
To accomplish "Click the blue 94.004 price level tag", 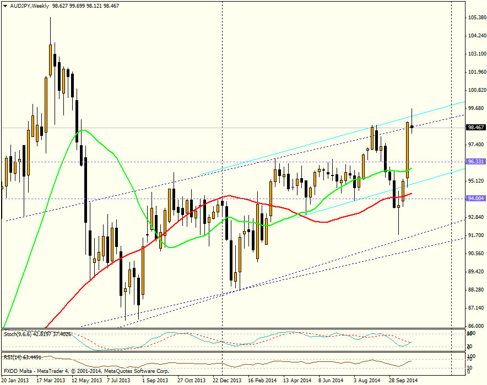I will 473,197.
